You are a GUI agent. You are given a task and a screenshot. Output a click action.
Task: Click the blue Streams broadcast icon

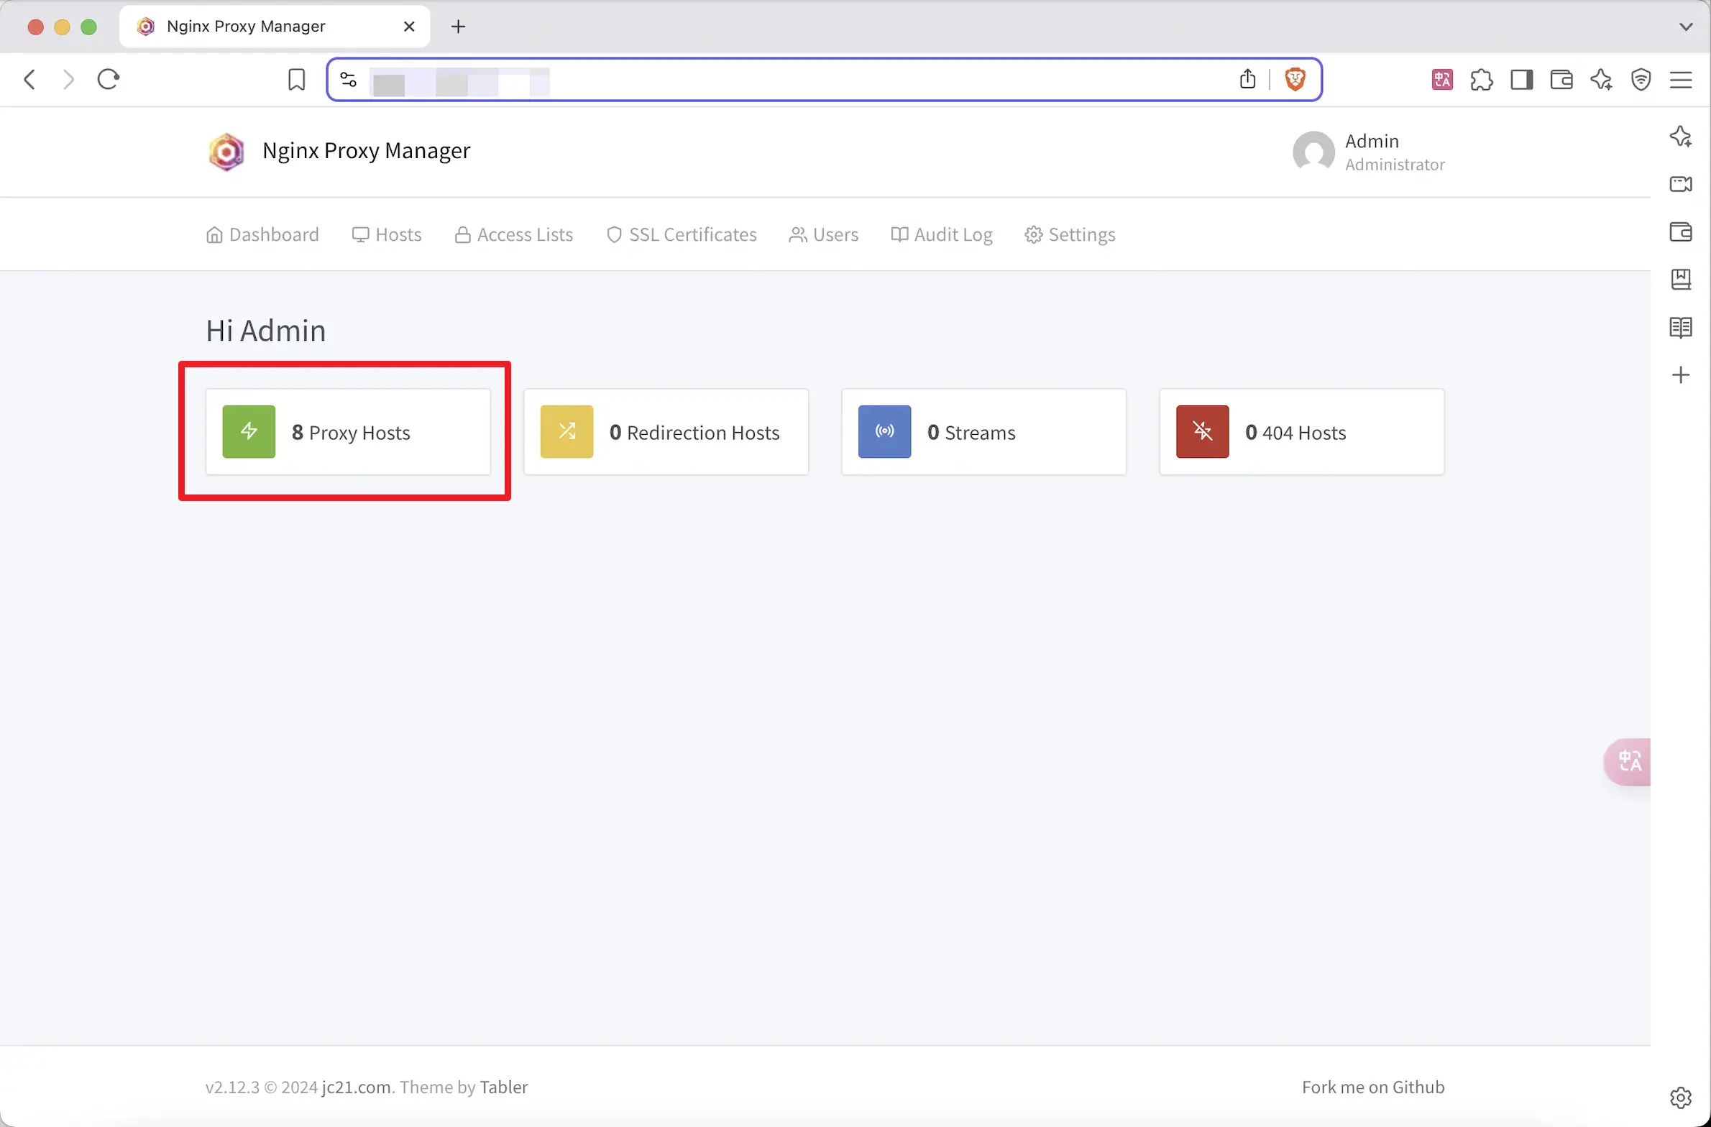coord(884,431)
